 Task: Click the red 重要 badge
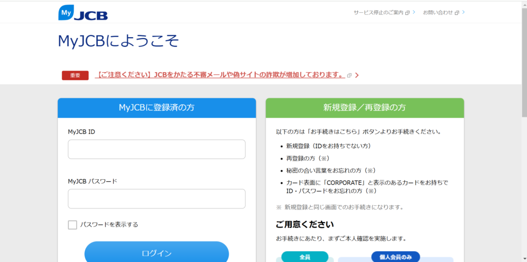click(x=75, y=75)
